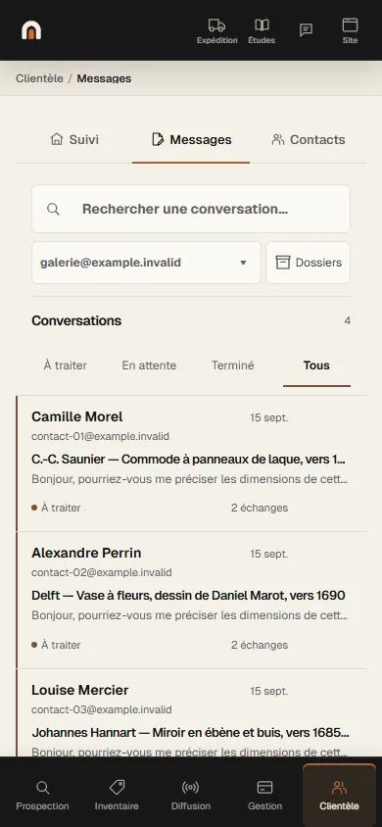
Task: Filter conversations by En attente
Action: (x=149, y=365)
